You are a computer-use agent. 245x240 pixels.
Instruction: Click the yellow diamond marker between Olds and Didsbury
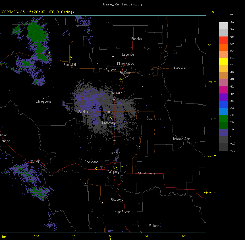pos(110,119)
